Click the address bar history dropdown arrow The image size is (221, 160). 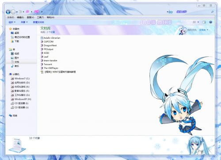(x=168, y=12)
